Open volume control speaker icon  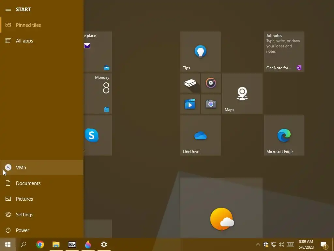point(281,244)
